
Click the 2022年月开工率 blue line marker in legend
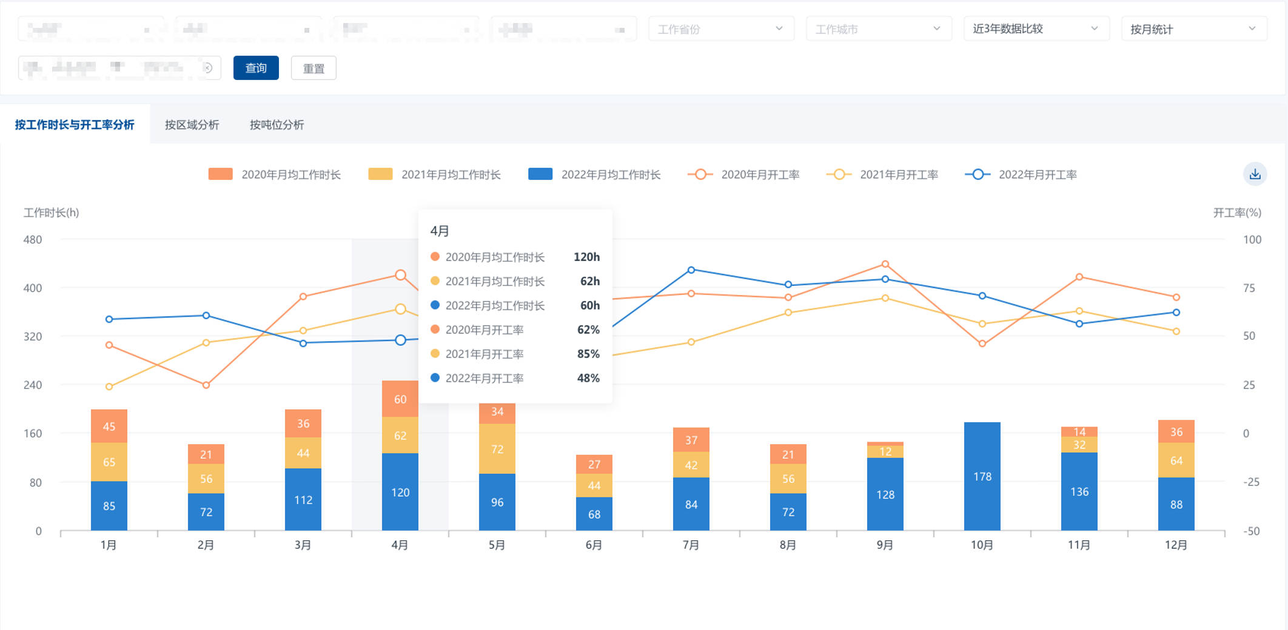click(978, 174)
